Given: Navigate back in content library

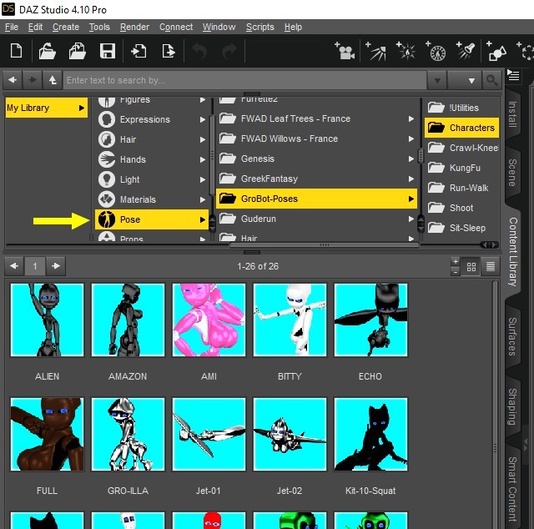Looking at the screenshot, I should (13, 80).
